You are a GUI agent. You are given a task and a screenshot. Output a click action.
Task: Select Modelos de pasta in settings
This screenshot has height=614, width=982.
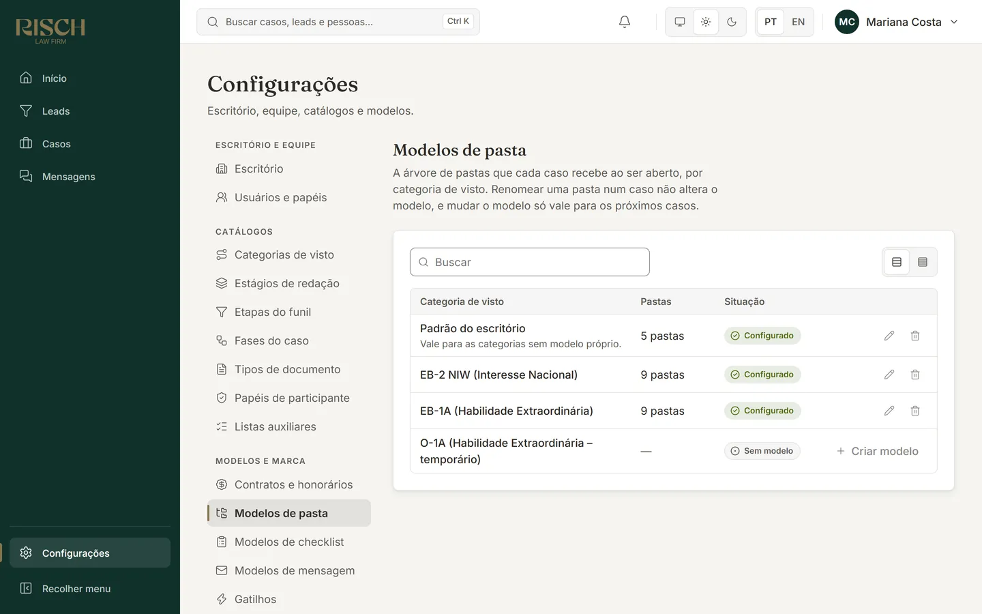click(289, 513)
